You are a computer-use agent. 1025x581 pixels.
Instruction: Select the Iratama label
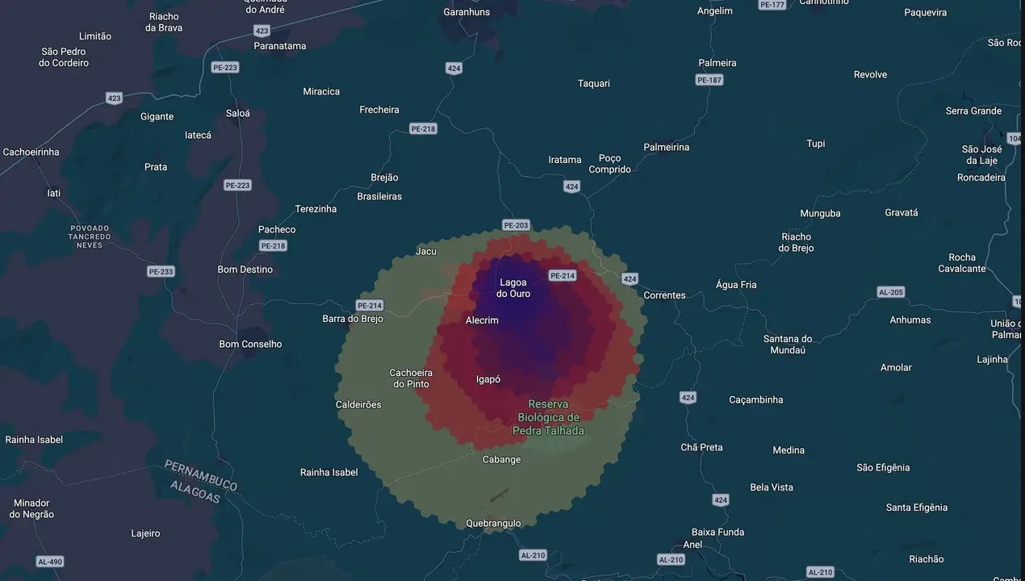tap(565, 160)
